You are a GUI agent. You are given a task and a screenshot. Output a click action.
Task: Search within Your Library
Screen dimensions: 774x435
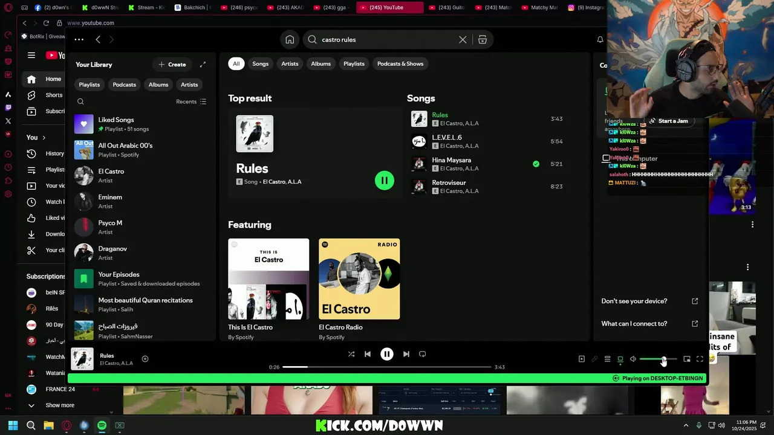(80, 101)
